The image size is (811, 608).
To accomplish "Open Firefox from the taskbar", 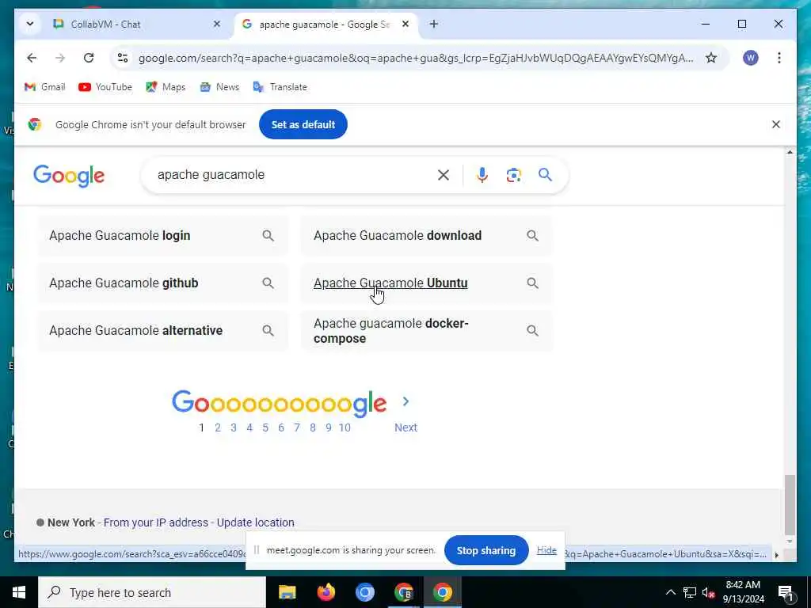I will [326, 592].
